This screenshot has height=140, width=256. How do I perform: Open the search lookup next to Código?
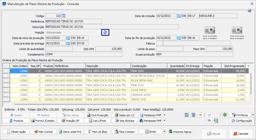click(x=64, y=16)
